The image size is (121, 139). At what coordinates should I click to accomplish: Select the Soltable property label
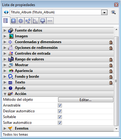9,117
